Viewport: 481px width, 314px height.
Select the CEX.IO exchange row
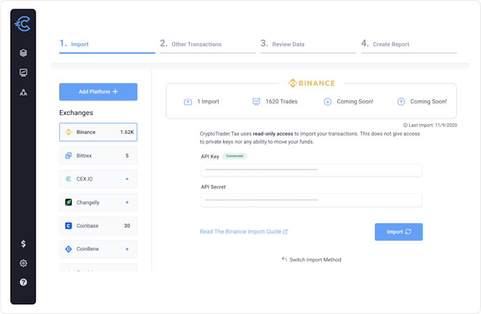click(98, 179)
